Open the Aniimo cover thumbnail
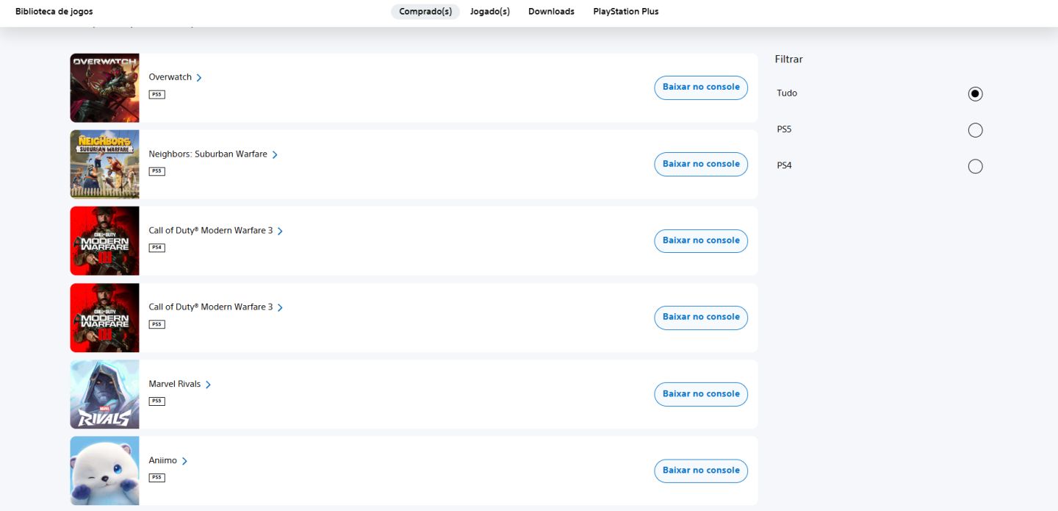 (104, 471)
